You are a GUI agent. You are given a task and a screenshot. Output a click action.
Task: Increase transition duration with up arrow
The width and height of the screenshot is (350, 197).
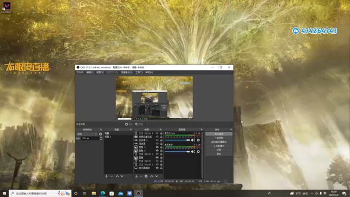click(x=101, y=137)
